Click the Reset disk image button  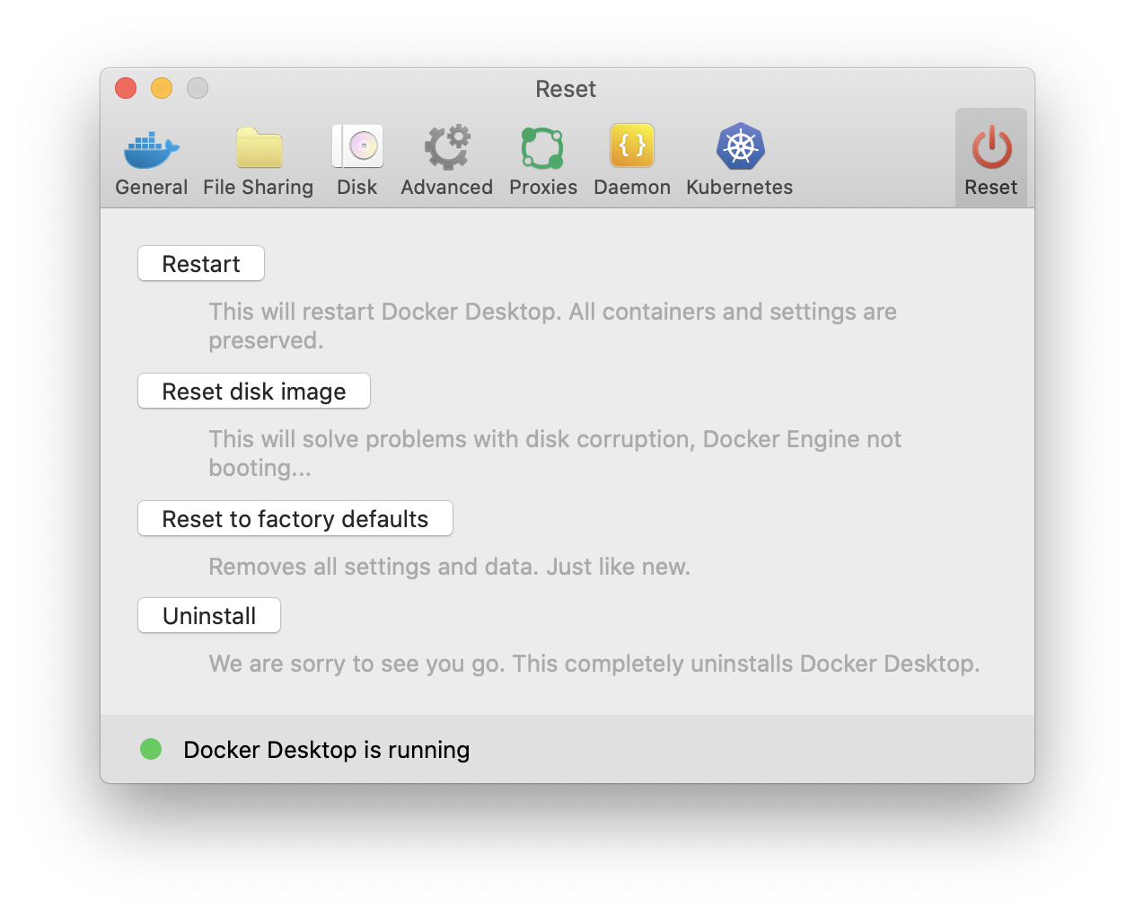(254, 391)
